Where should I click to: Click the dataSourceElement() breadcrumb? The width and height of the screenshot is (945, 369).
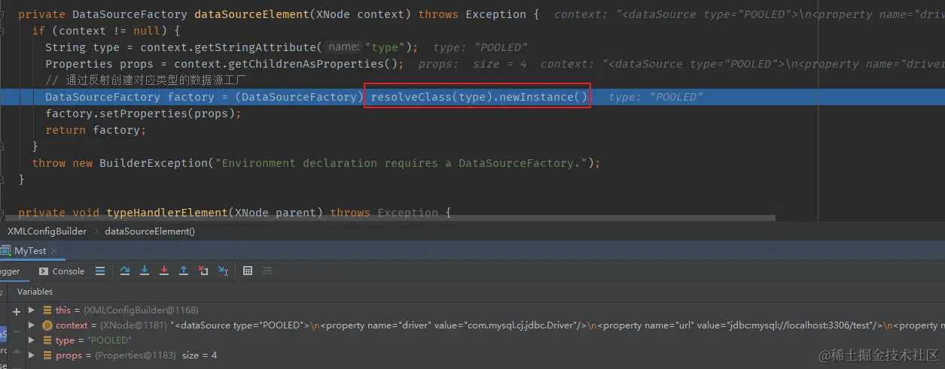(x=150, y=231)
